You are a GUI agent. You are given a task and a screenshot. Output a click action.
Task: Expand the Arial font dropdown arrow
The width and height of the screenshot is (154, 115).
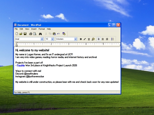coord(42,39)
